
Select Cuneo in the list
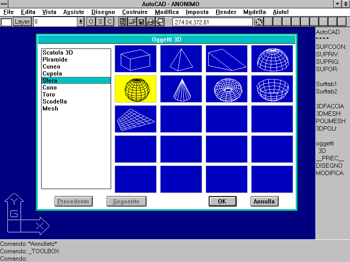click(76, 67)
